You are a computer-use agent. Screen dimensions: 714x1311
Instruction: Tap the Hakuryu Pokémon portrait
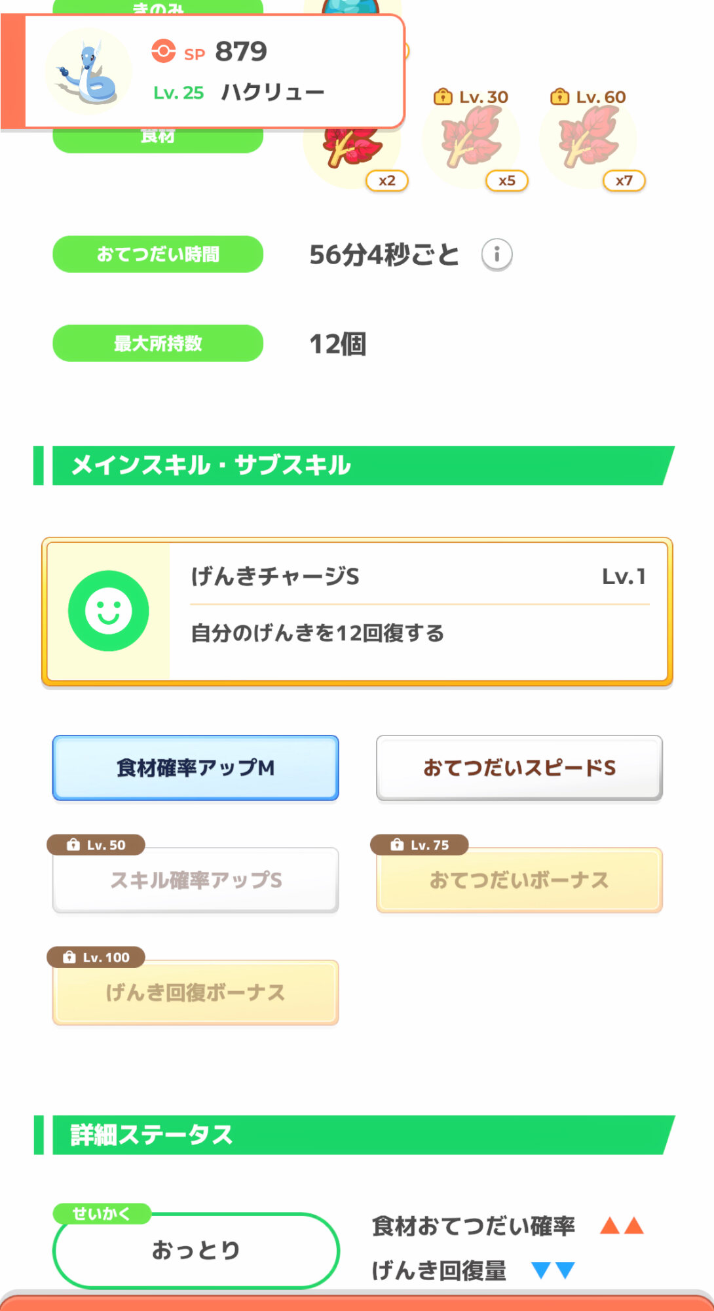88,72
